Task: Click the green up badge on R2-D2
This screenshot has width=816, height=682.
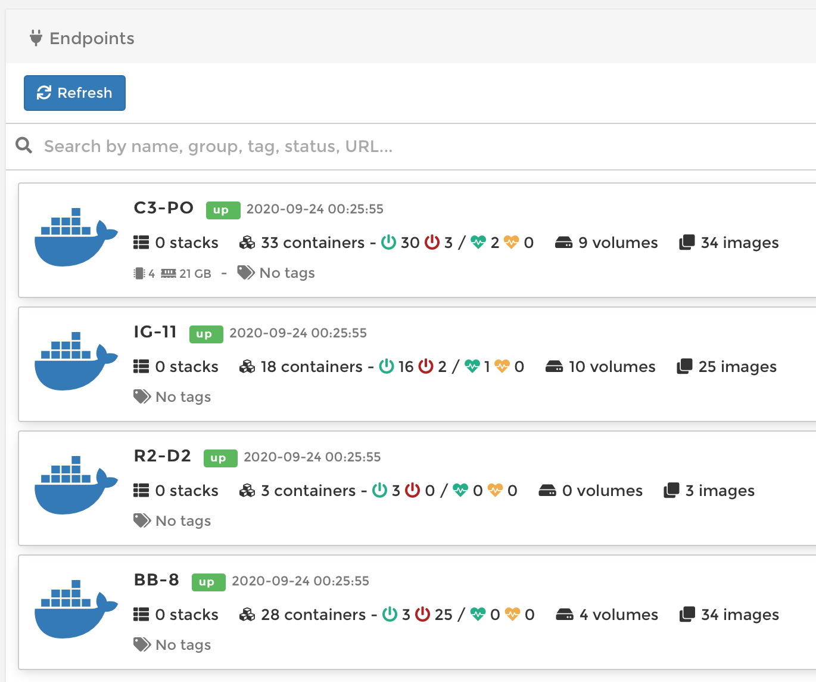Action: click(220, 458)
